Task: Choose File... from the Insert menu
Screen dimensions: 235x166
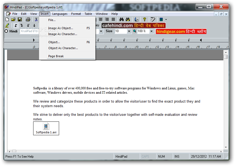Action: tap(67, 20)
